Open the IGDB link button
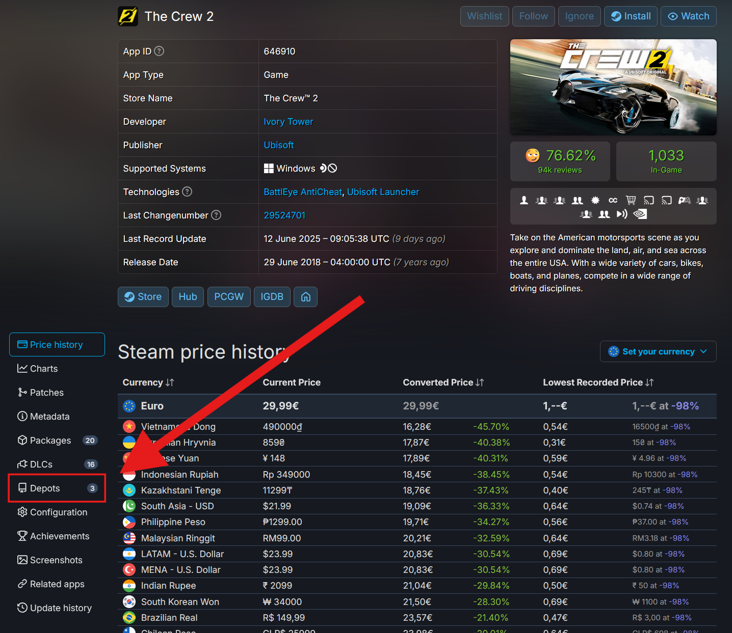This screenshot has height=633, width=732. (272, 297)
